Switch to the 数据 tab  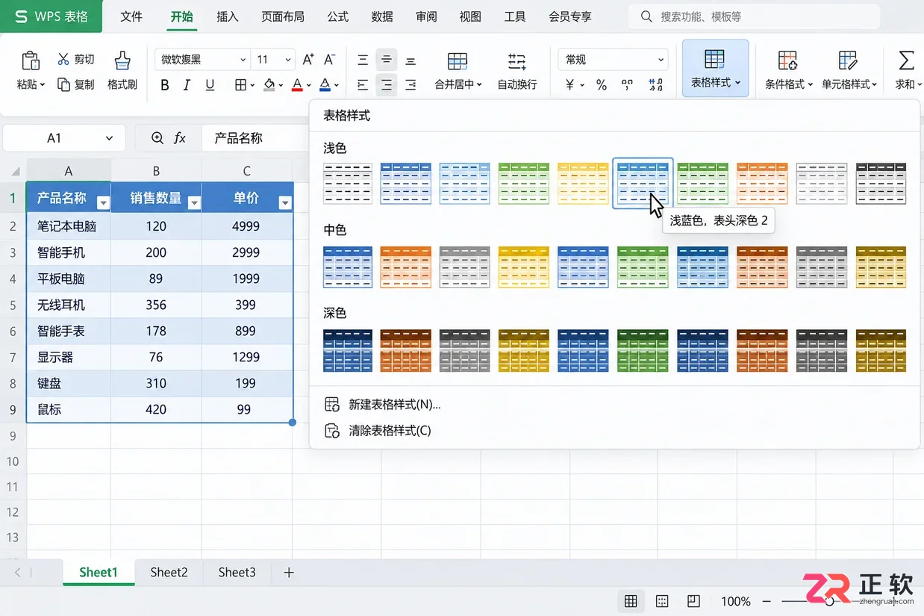pos(382,16)
